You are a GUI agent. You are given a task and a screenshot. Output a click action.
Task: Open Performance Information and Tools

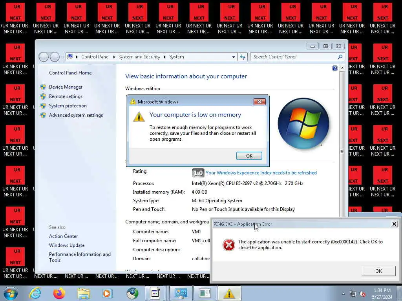[80, 257]
